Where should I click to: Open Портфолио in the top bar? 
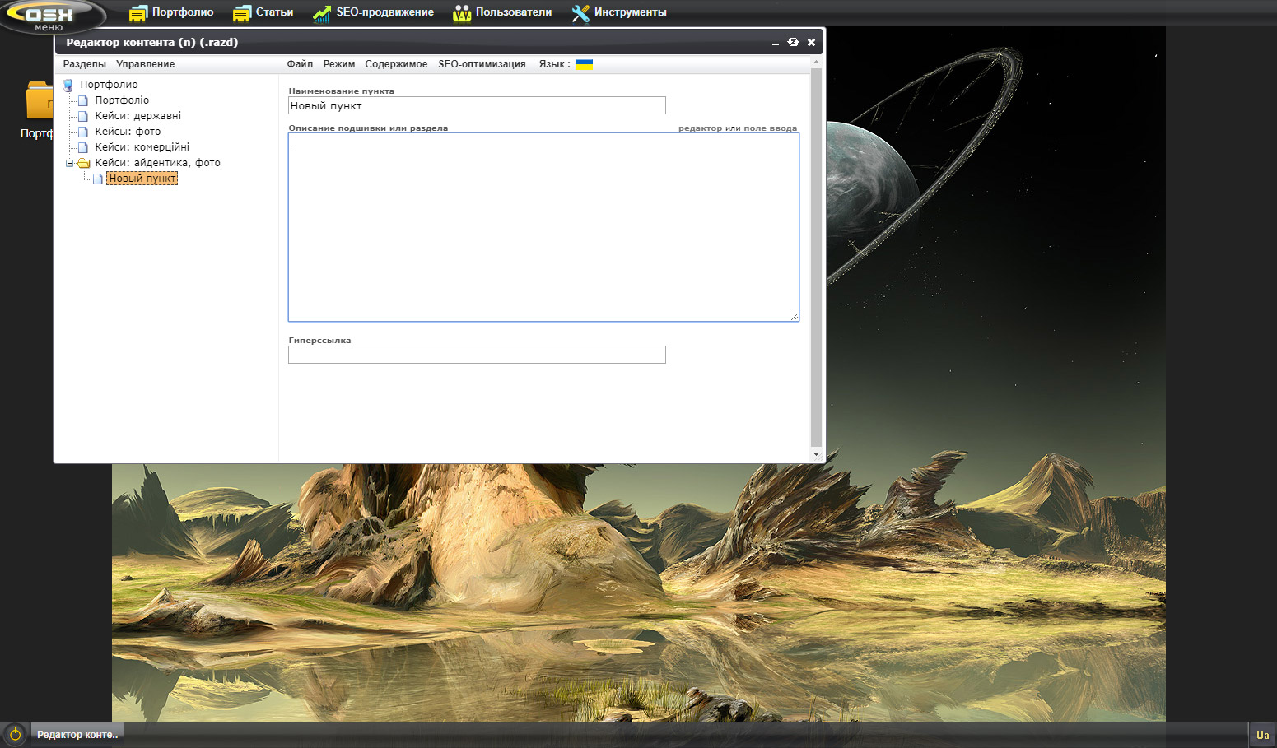tap(183, 12)
